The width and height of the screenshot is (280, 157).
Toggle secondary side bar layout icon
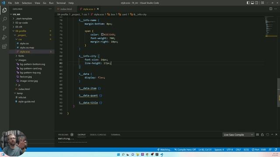point(257,3)
